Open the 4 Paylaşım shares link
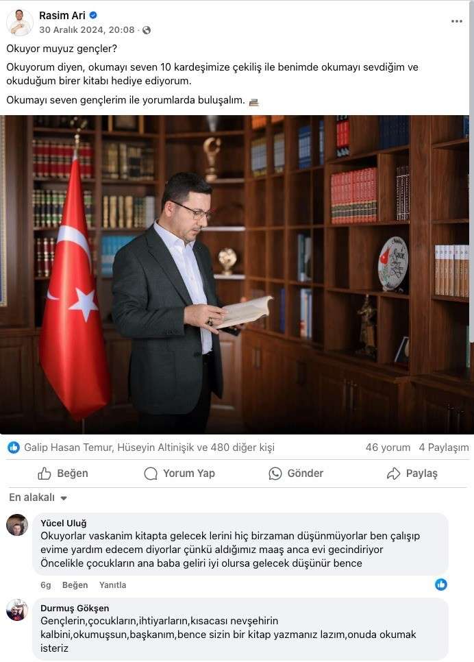 pyautogui.click(x=444, y=448)
